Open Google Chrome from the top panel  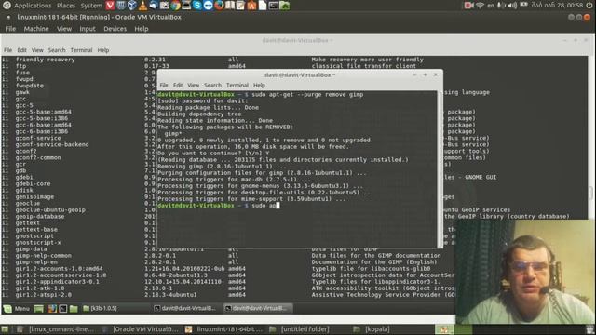click(x=176, y=6)
